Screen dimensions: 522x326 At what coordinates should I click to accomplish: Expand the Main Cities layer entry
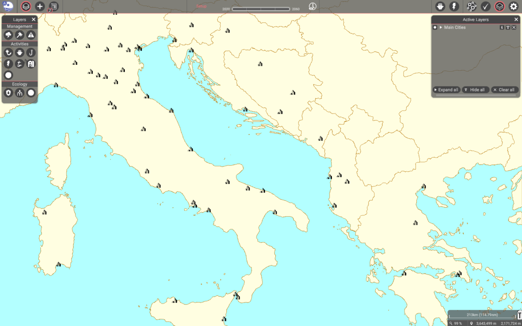pos(441,27)
